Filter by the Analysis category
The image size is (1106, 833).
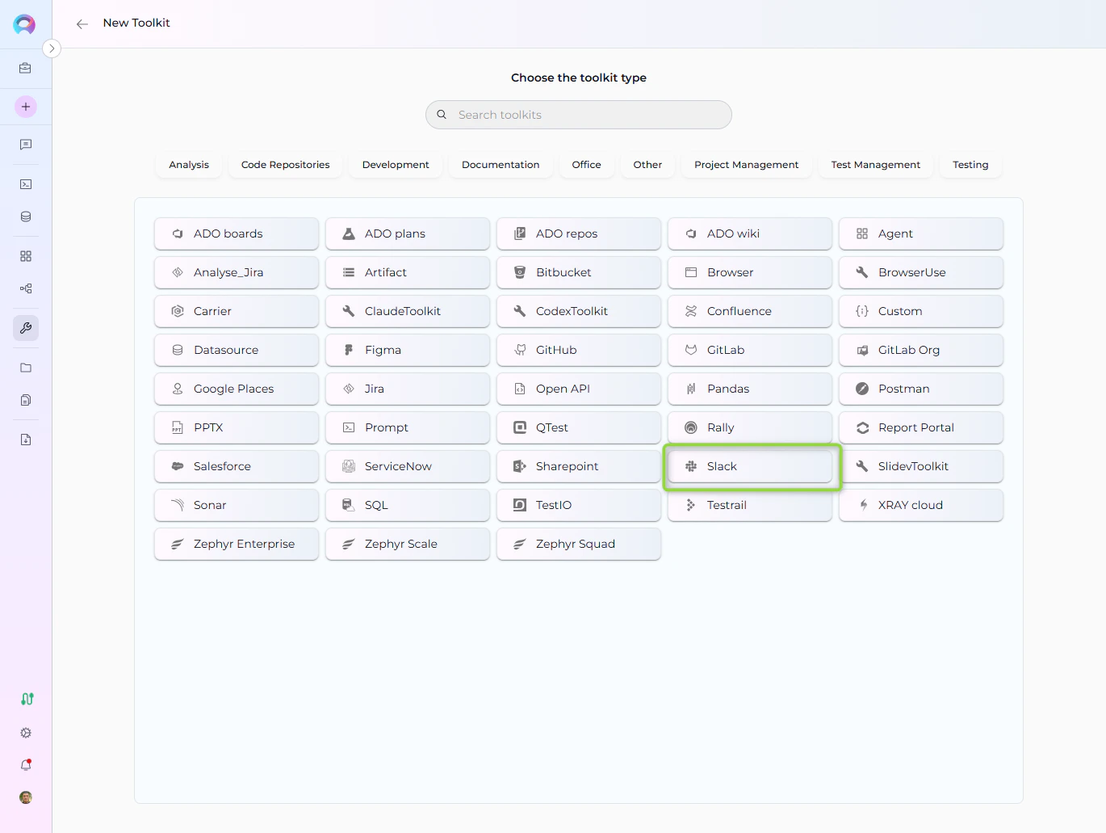point(189,165)
